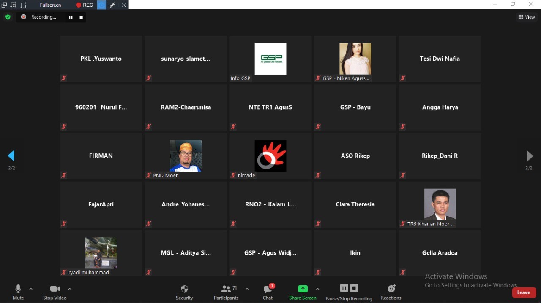541x303 pixels.
Task: Select ryadi muhammad profile photo
Action: [101, 253]
